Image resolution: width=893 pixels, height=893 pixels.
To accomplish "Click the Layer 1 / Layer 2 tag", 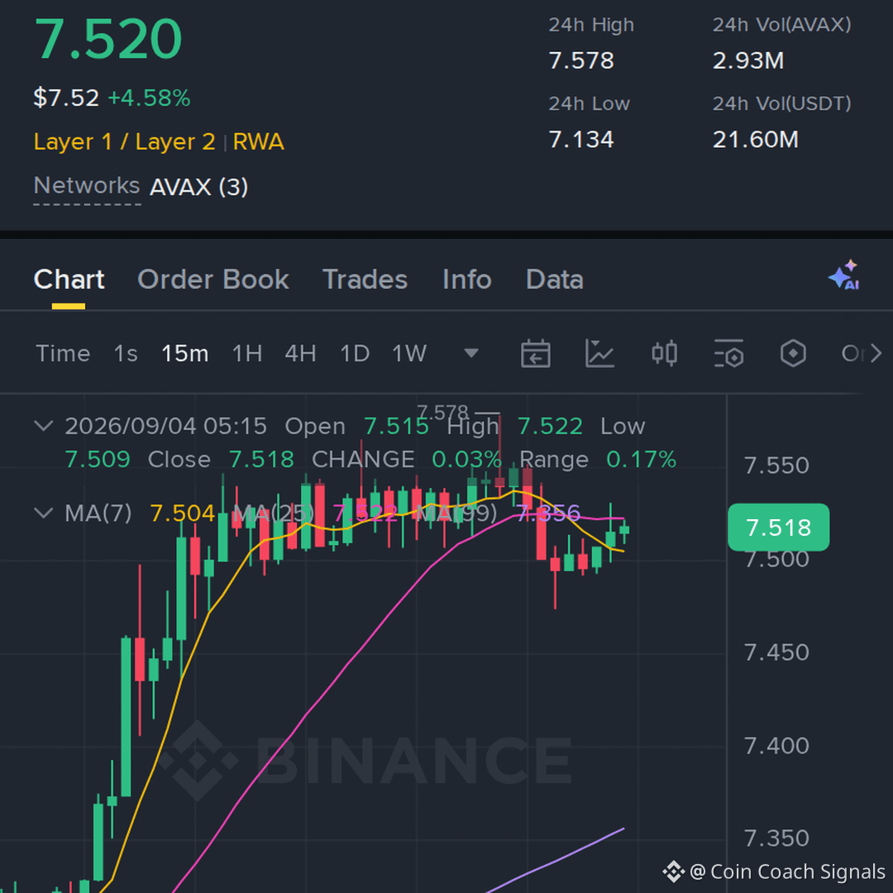I will [124, 142].
